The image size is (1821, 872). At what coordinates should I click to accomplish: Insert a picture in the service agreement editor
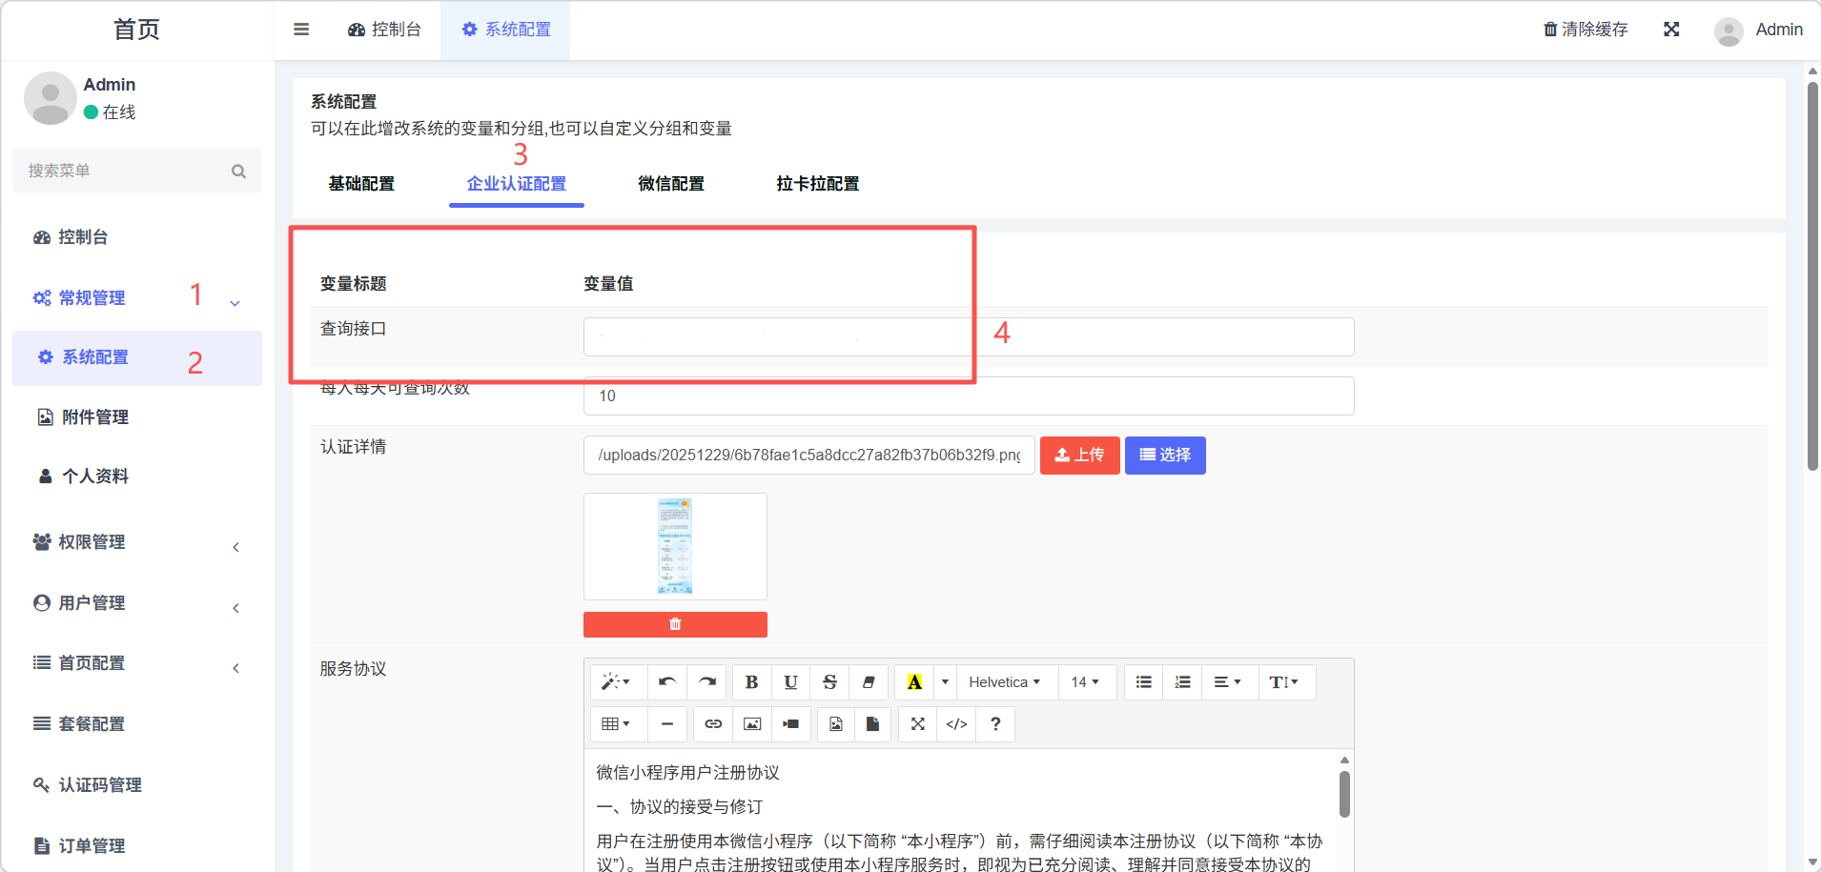[x=752, y=724]
